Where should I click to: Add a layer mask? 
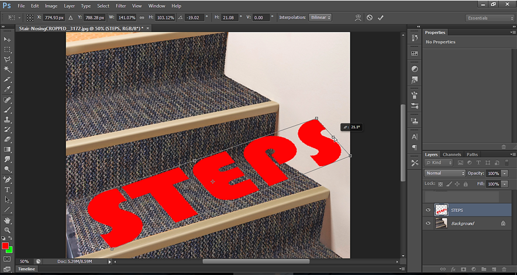[x=463, y=269]
